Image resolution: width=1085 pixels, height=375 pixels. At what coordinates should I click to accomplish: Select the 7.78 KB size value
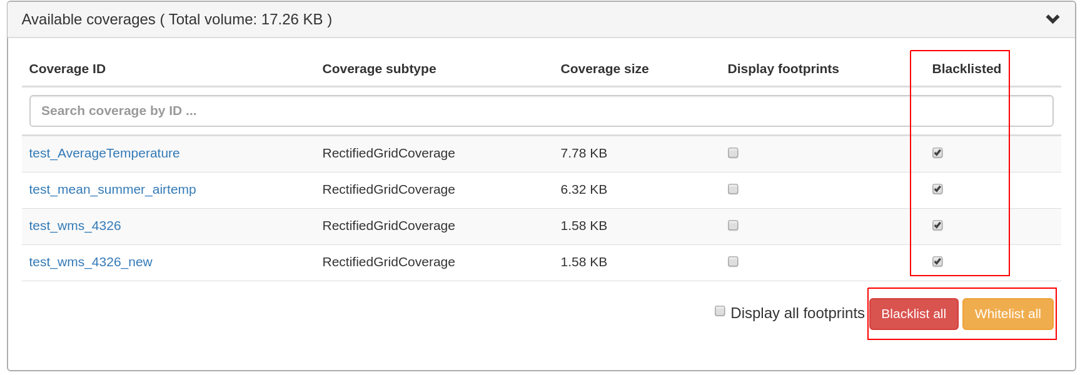tap(583, 153)
